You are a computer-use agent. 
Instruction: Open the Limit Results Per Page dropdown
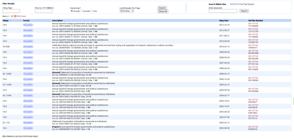(x=127, y=11)
